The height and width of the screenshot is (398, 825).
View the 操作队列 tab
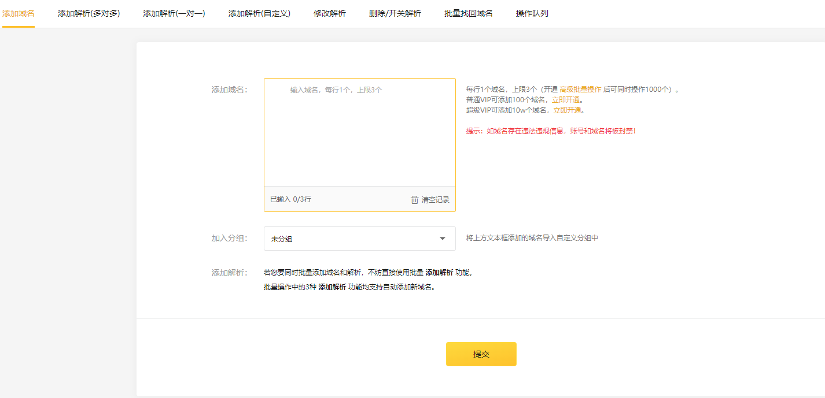(532, 13)
